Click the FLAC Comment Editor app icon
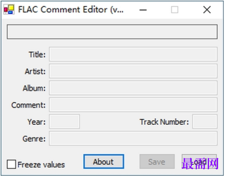 [9, 9]
